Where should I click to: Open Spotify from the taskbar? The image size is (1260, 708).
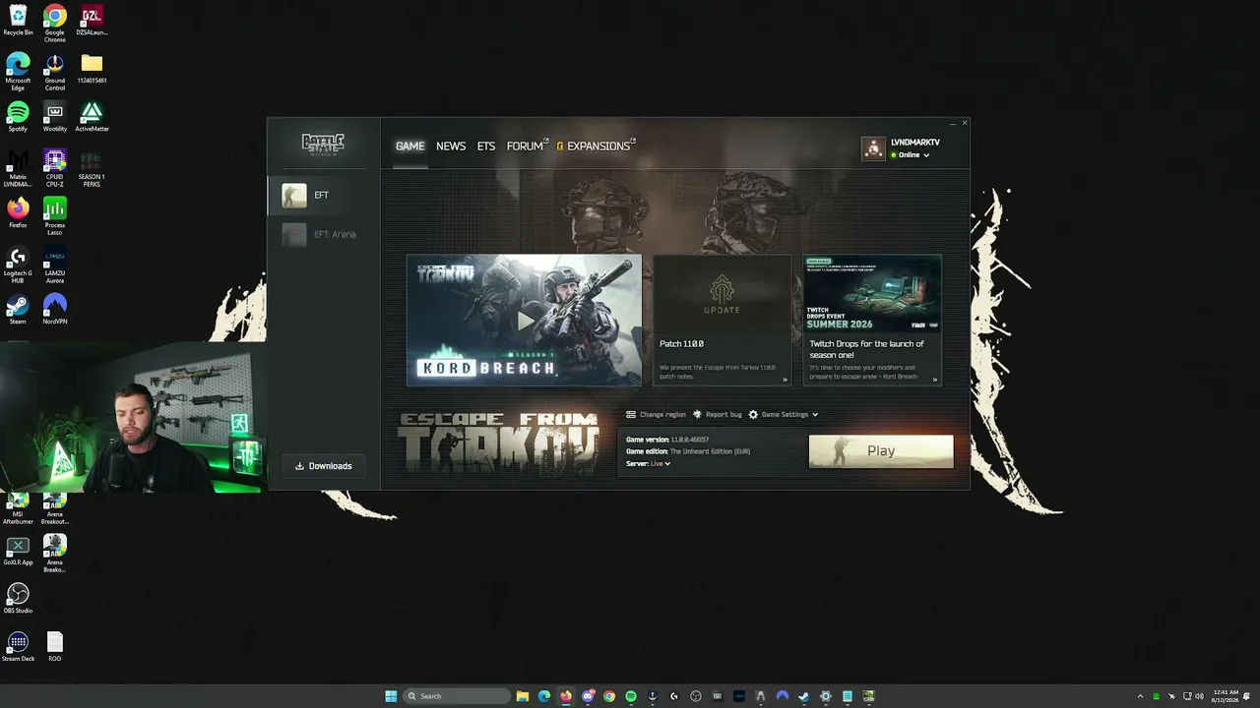point(631,696)
